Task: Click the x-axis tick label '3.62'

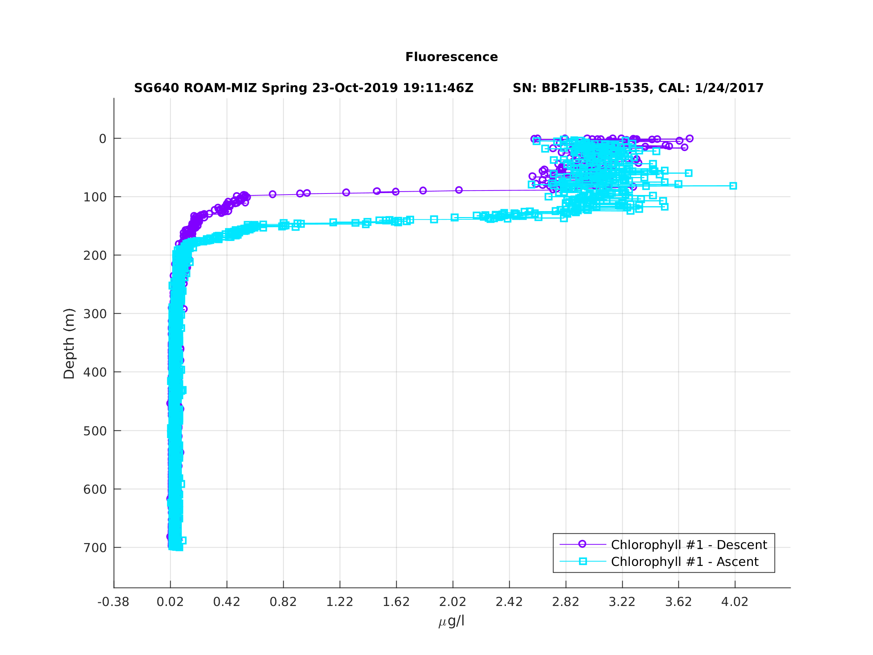Action: click(x=678, y=602)
